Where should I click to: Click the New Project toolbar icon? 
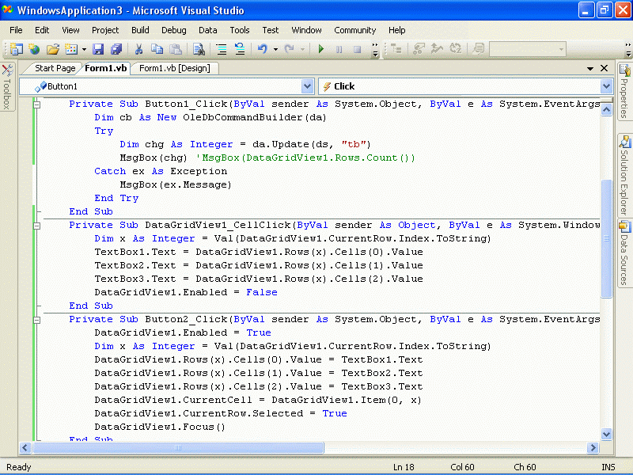pyautogui.click(x=16, y=49)
